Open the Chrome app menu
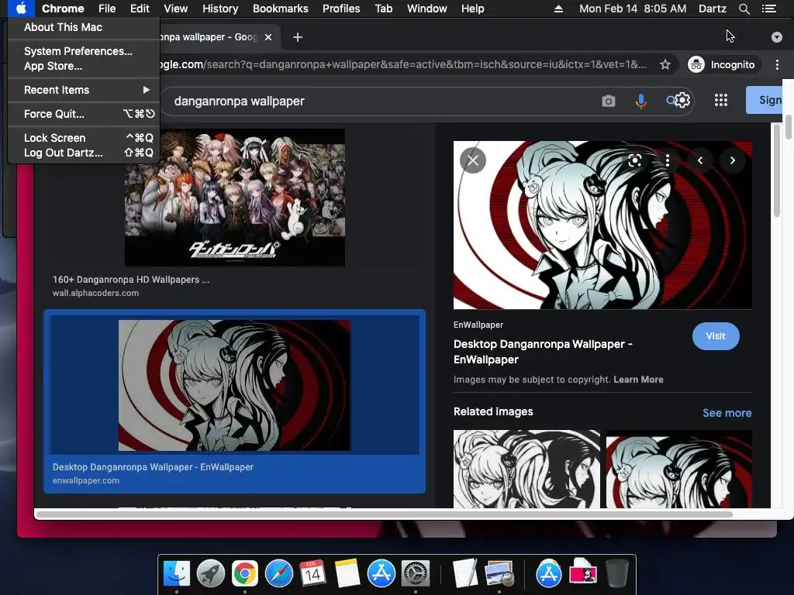 (x=63, y=9)
